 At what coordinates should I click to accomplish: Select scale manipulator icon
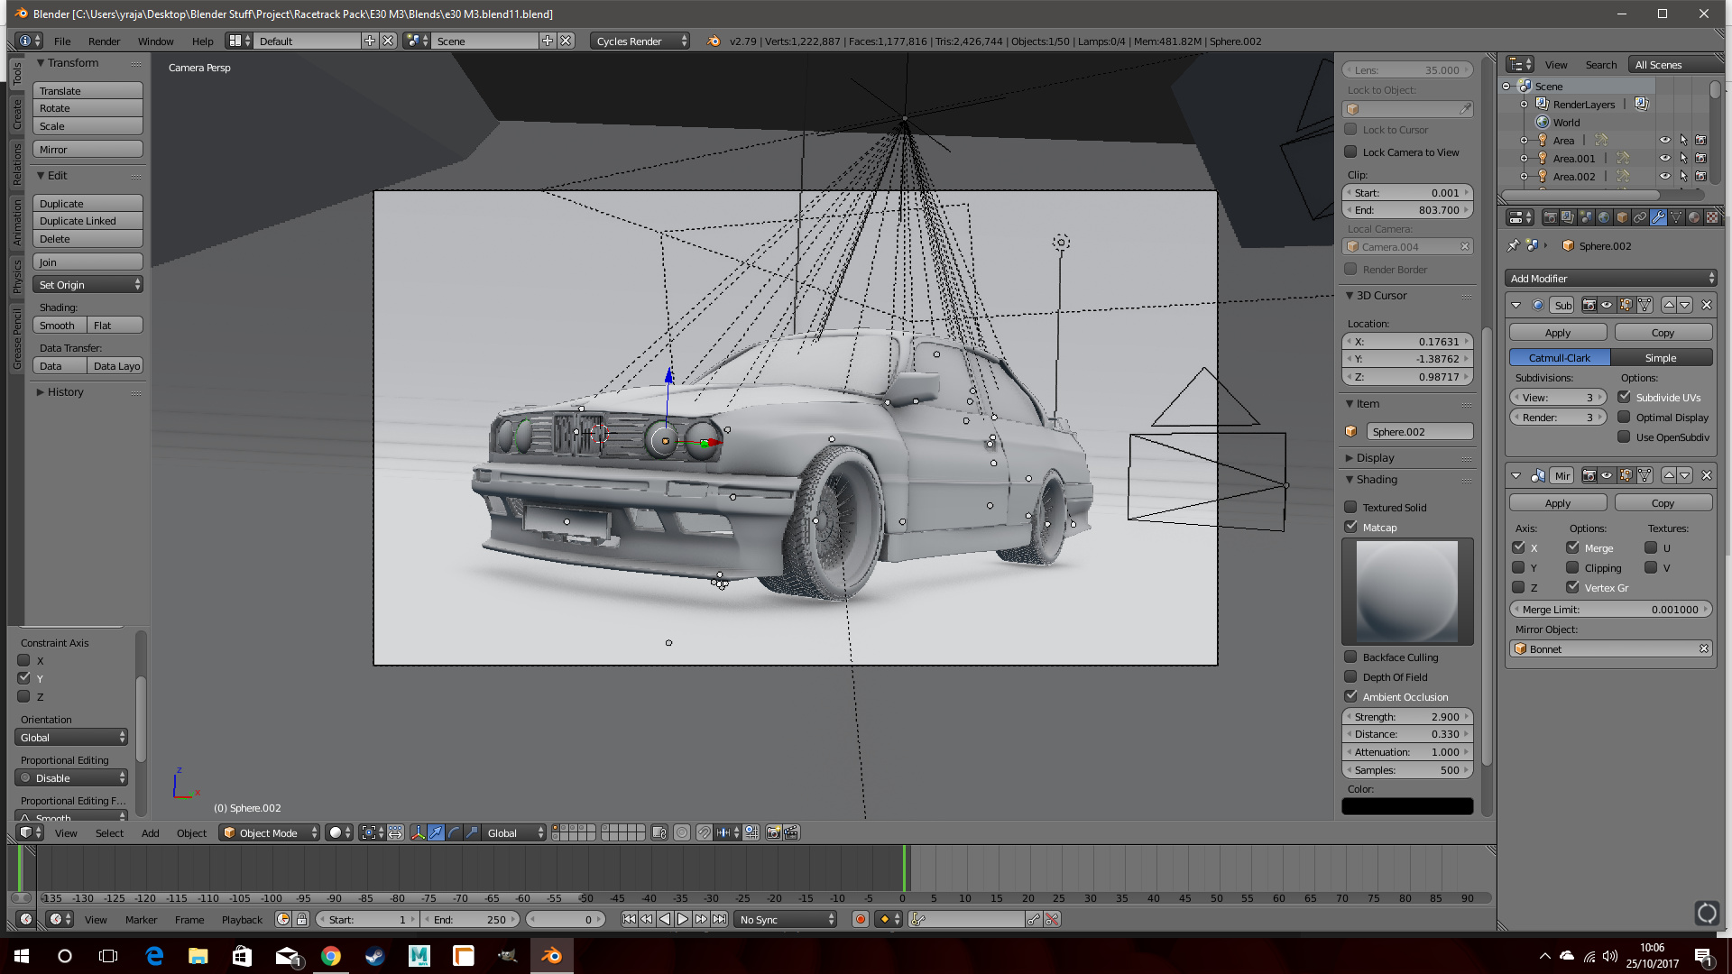(x=472, y=832)
